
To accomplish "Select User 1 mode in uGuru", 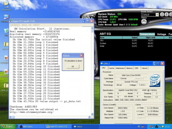I will 122,25.
